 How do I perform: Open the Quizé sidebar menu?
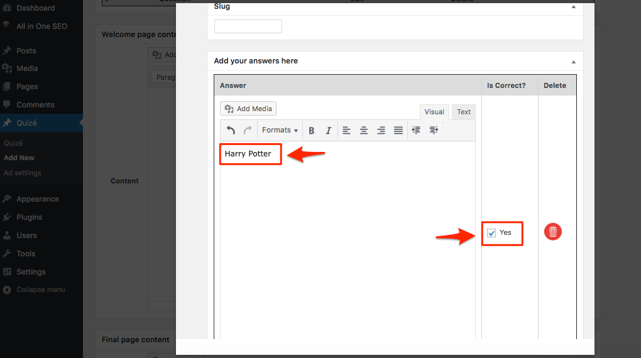click(x=41, y=122)
